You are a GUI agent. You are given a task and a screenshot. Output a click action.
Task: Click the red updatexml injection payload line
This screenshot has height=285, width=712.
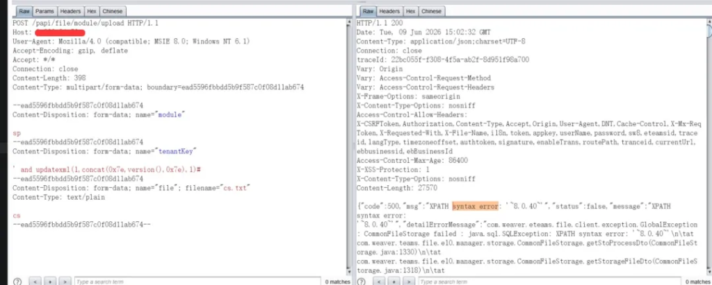coord(106,169)
